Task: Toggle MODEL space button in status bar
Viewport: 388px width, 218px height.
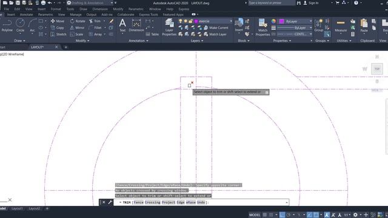Action: click(x=255, y=215)
